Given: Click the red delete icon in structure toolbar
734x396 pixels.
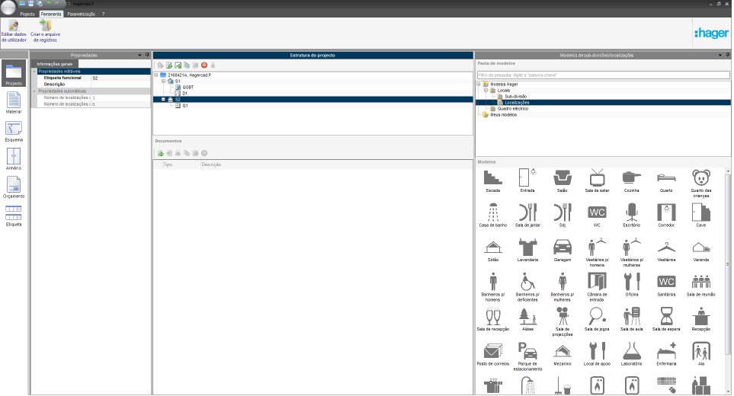Looking at the screenshot, I should pyautogui.click(x=204, y=65).
